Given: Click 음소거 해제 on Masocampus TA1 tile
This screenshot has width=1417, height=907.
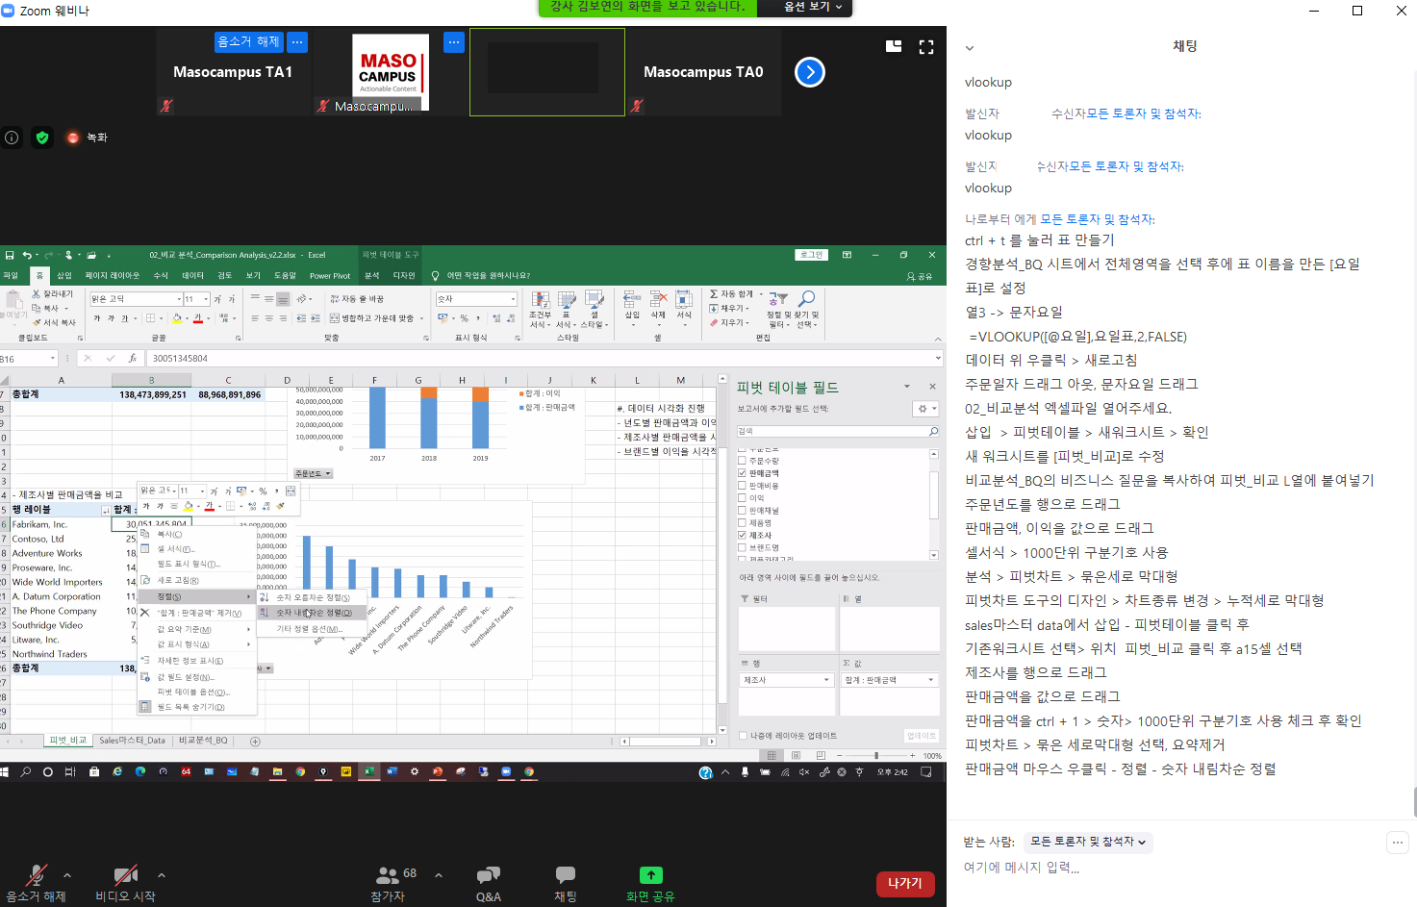Looking at the screenshot, I should click(x=248, y=41).
